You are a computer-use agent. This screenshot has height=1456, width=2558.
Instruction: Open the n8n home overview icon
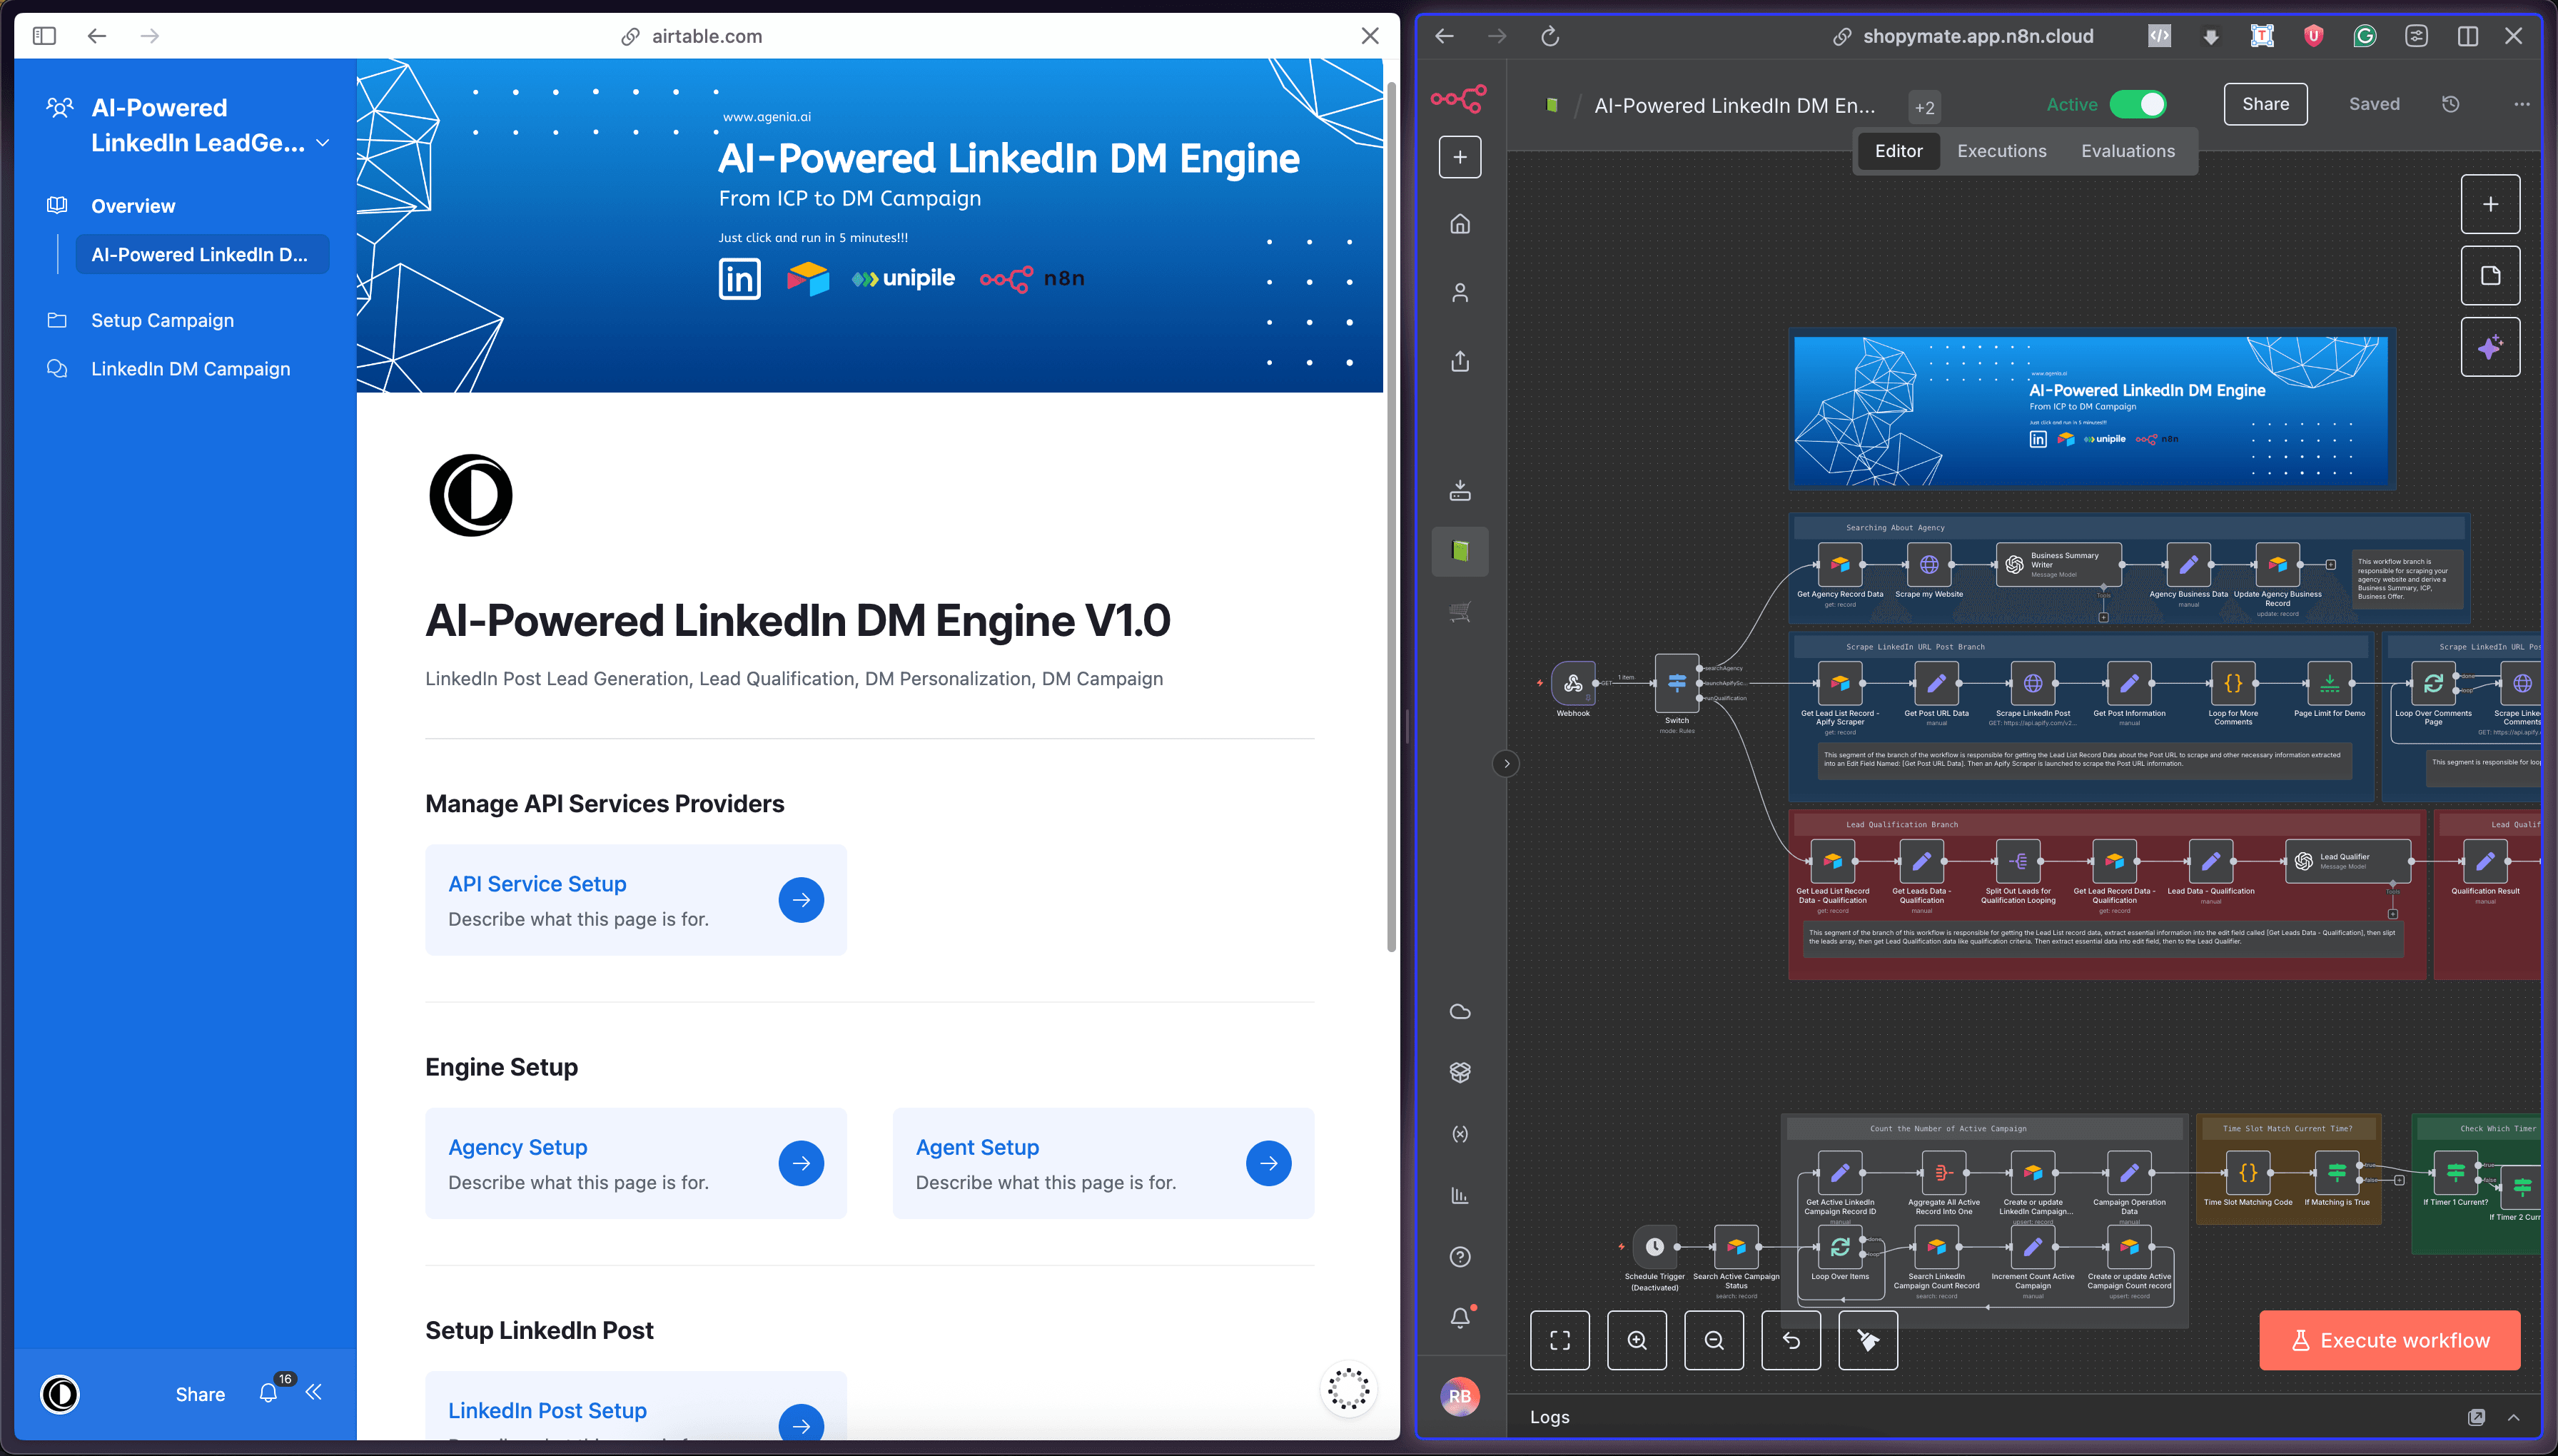1460,224
